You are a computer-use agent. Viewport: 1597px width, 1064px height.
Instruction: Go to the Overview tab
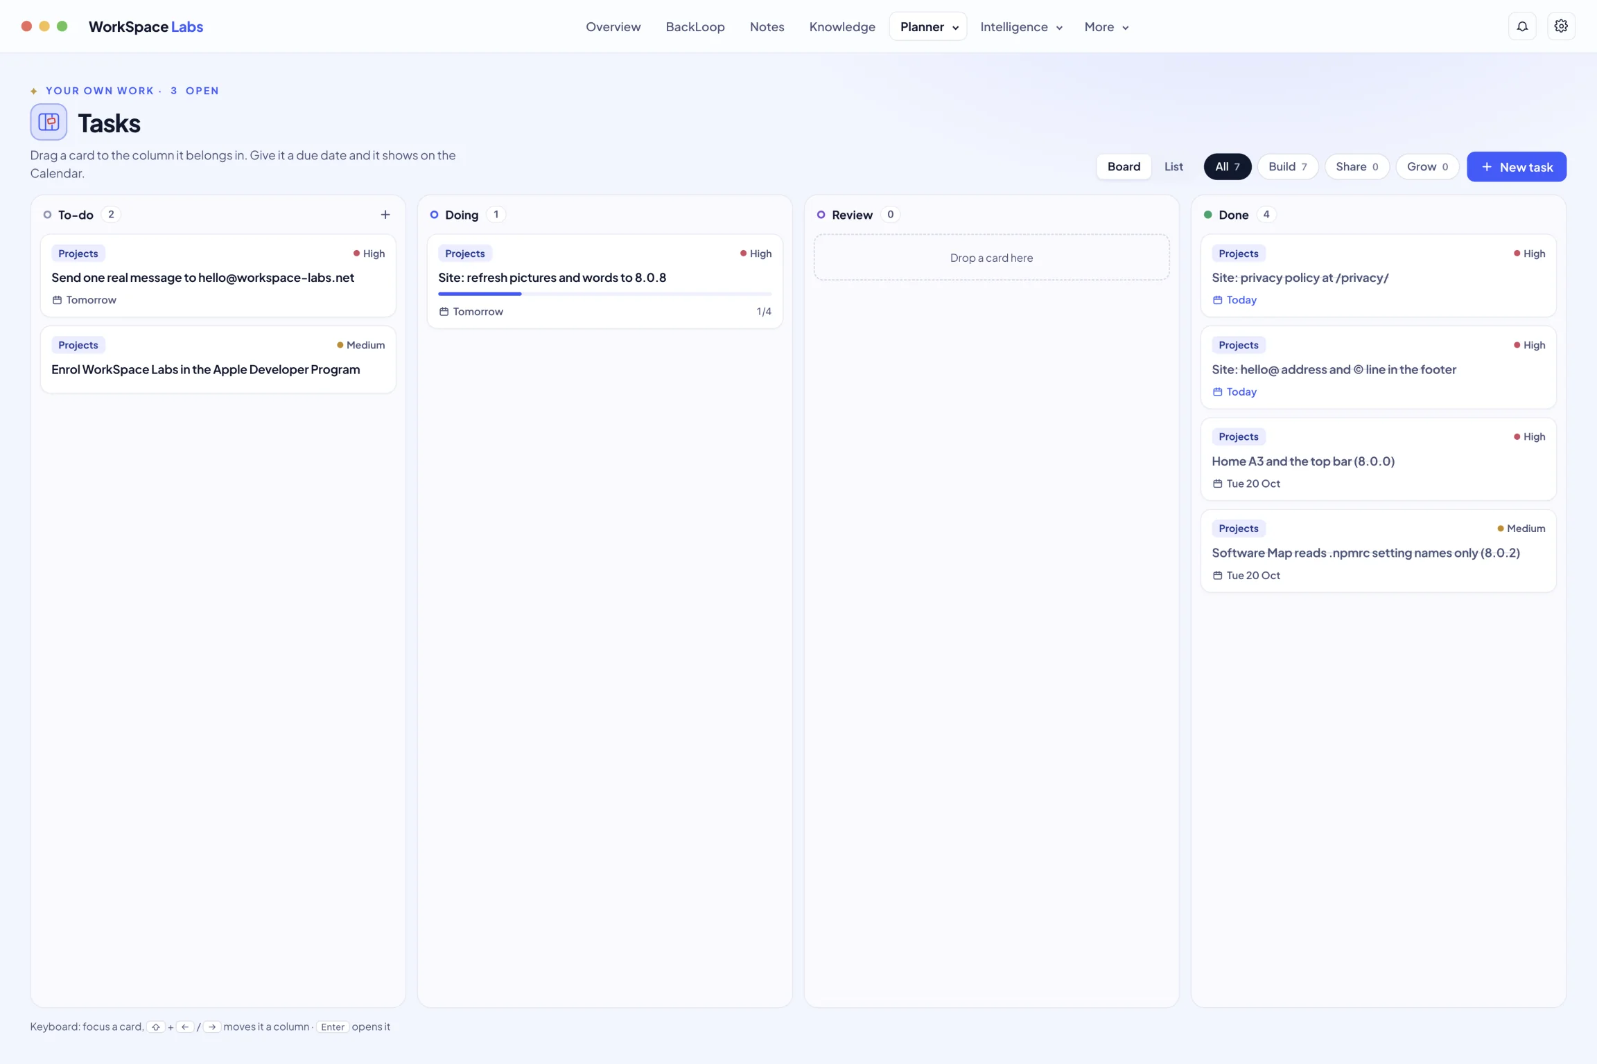[x=613, y=26]
